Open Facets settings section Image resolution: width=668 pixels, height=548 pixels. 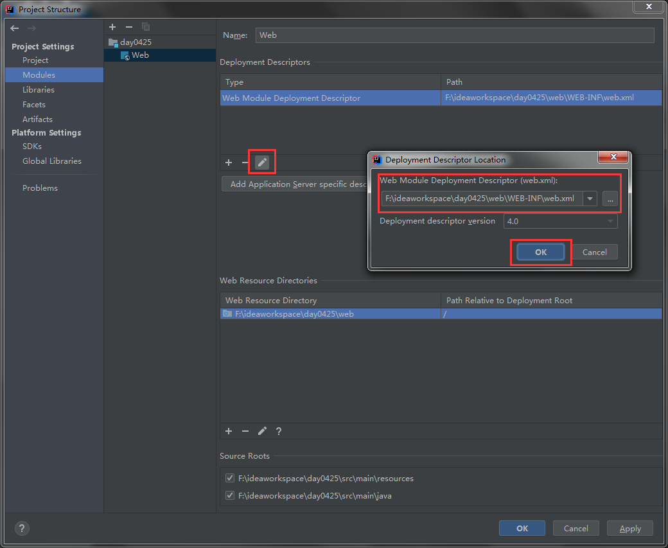[34, 105]
